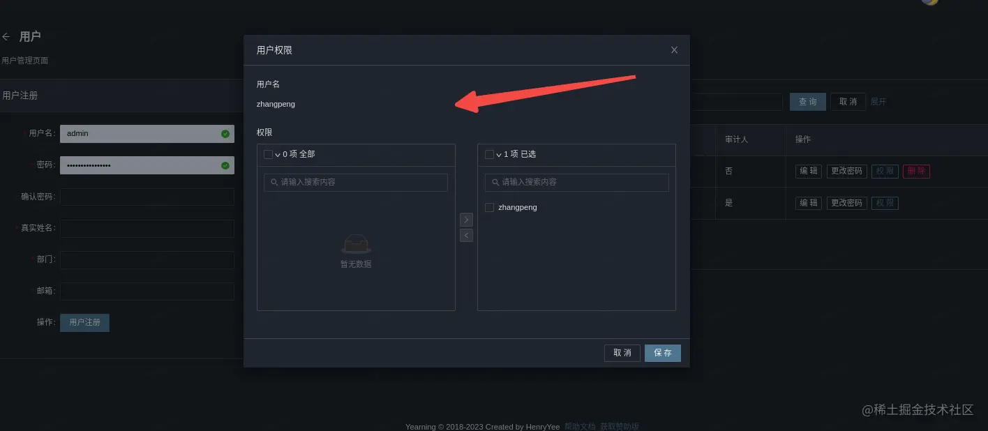Click search icon in 全部 list search box
Viewport: 988px width, 431px height.
coord(275,182)
